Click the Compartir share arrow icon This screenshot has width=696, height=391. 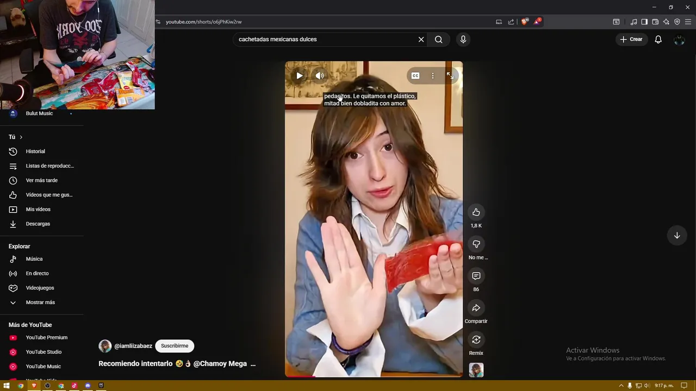(476, 308)
